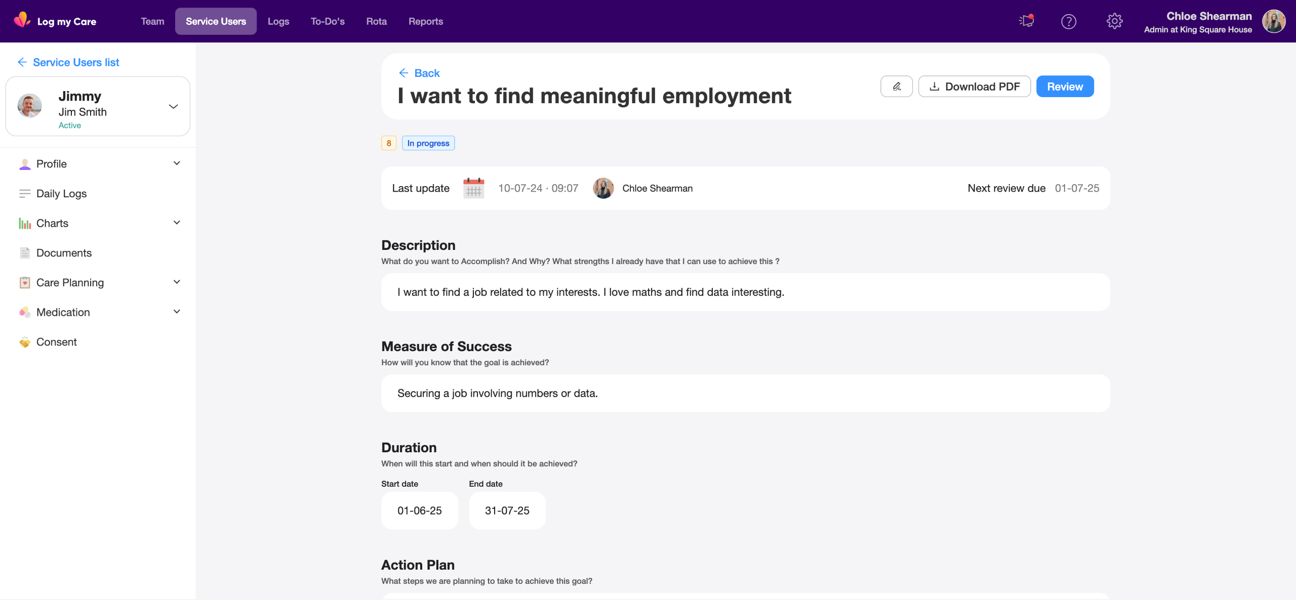Click the Last update calendar icon

coord(473,188)
